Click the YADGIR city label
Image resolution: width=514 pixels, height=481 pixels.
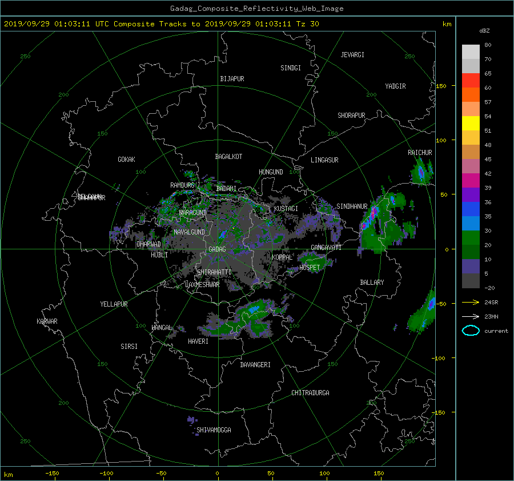coord(395,86)
